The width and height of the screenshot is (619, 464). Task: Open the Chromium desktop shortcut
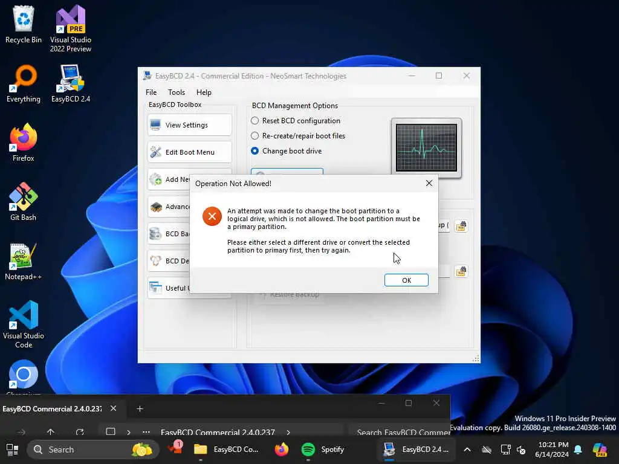(24, 377)
